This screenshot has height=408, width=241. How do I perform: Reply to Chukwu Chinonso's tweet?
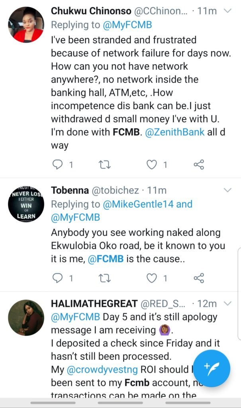(58, 164)
